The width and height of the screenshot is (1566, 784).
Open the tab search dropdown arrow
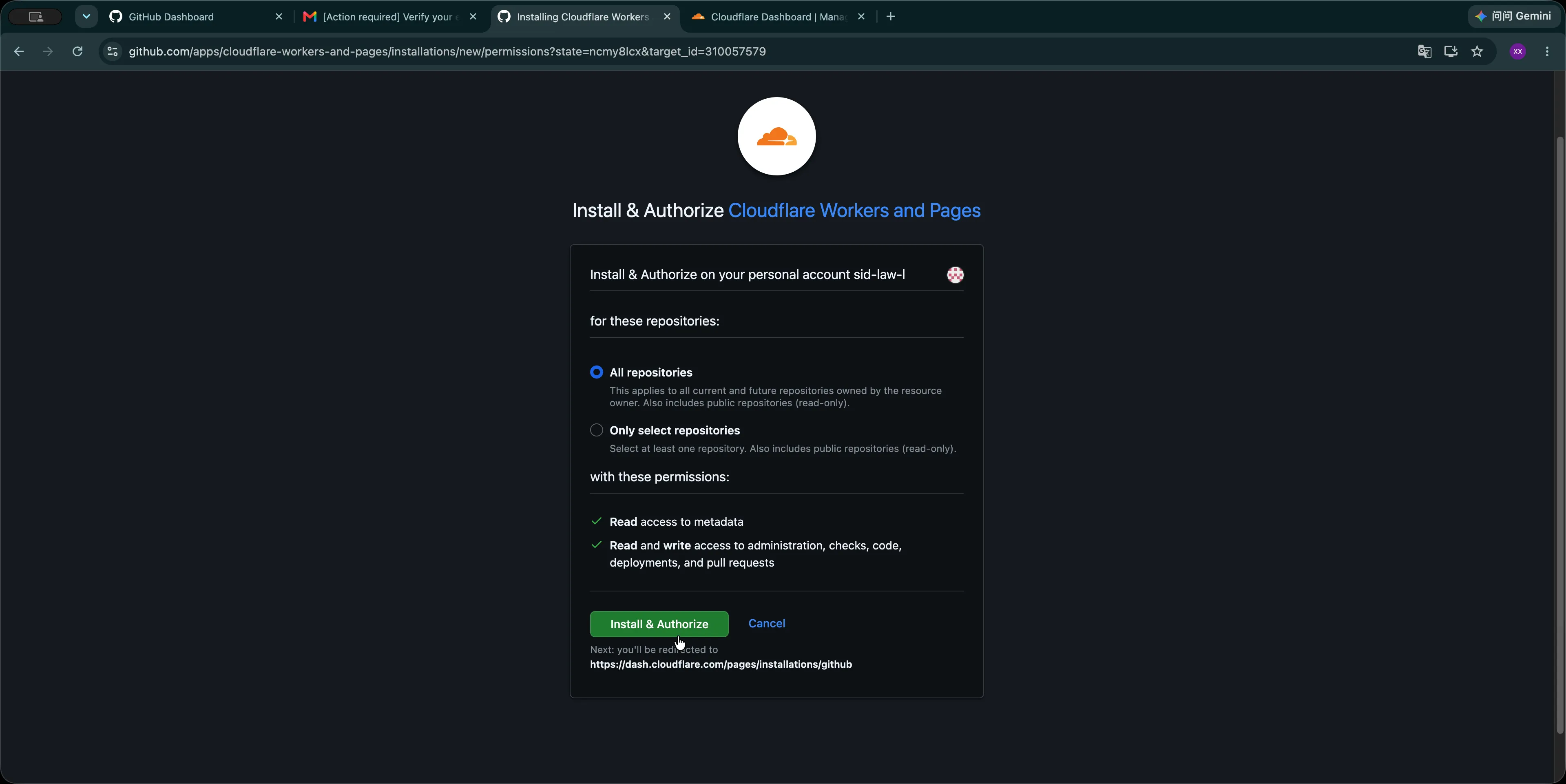pos(86,16)
